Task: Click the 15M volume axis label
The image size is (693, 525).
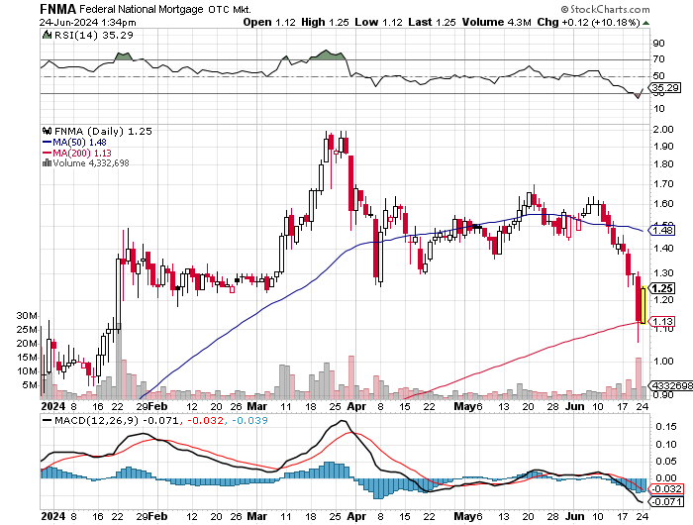Action: (x=27, y=358)
